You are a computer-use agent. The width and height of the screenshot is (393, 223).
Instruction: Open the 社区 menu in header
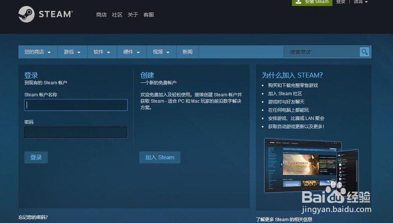[117, 15]
